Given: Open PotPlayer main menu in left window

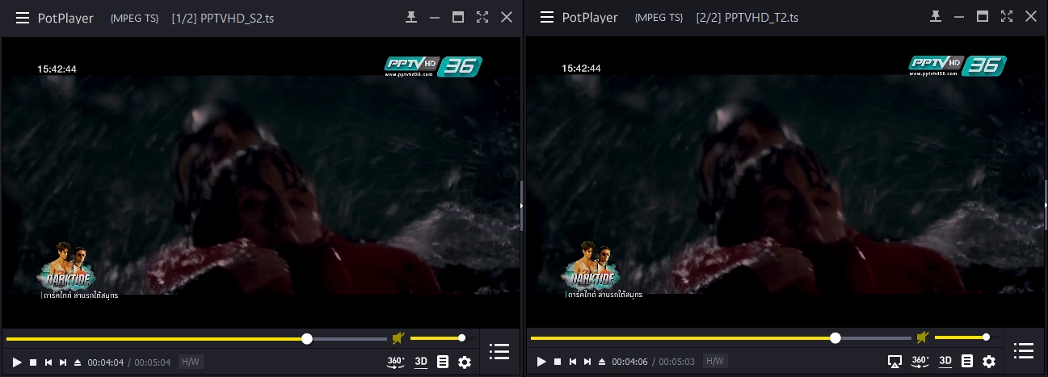Looking at the screenshot, I should point(23,18).
